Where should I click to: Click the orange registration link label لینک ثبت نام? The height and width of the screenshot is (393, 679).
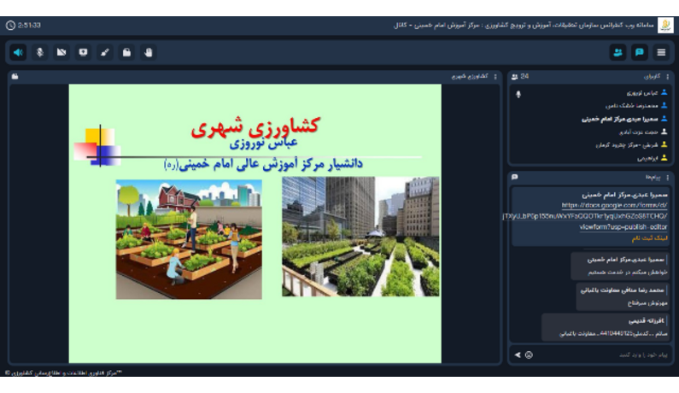(650, 238)
